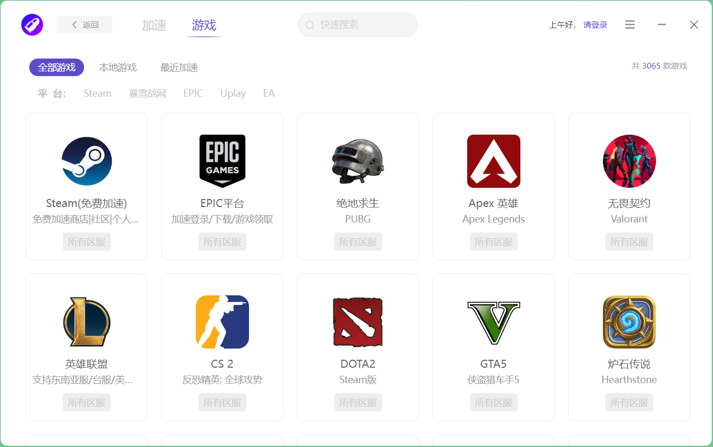Click the purple rocket app logo
The height and width of the screenshot is (447, 713).
32,24
